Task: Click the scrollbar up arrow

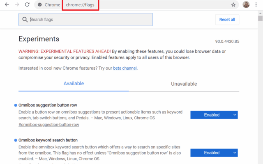Action: click(260, 13)
